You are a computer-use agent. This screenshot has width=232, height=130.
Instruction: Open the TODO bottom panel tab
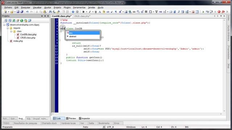coord(6,123)
